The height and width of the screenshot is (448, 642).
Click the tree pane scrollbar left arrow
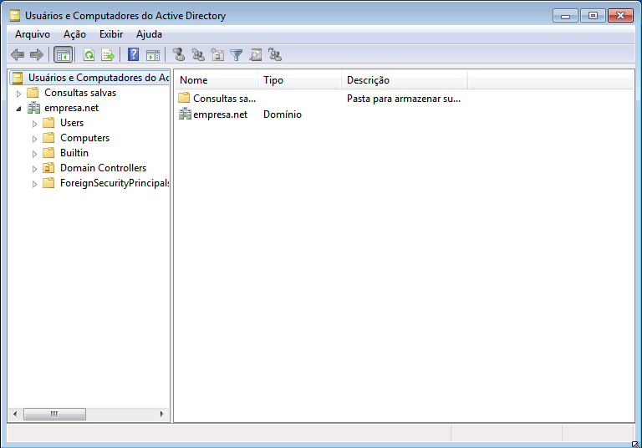click(15, 414)
